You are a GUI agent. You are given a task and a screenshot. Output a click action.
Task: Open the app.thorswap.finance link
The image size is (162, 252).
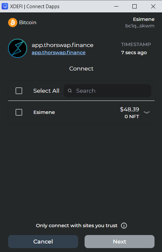tap(59, 53)
